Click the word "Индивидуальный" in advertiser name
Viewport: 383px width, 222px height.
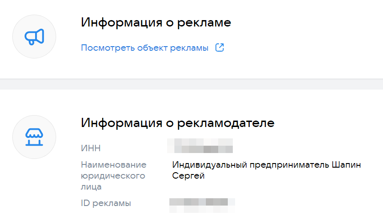coord(210,164)
